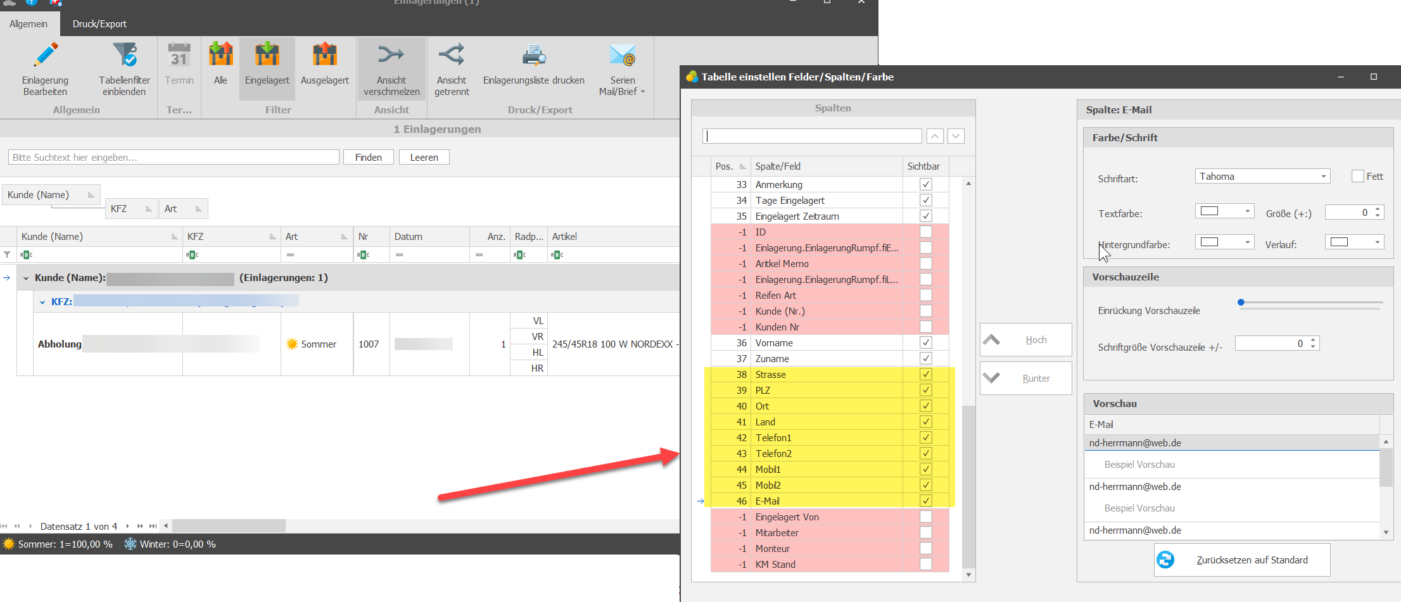Go to previous record in navigator
The height and width of the screenshot is (602, 1401).
point(30,526)
